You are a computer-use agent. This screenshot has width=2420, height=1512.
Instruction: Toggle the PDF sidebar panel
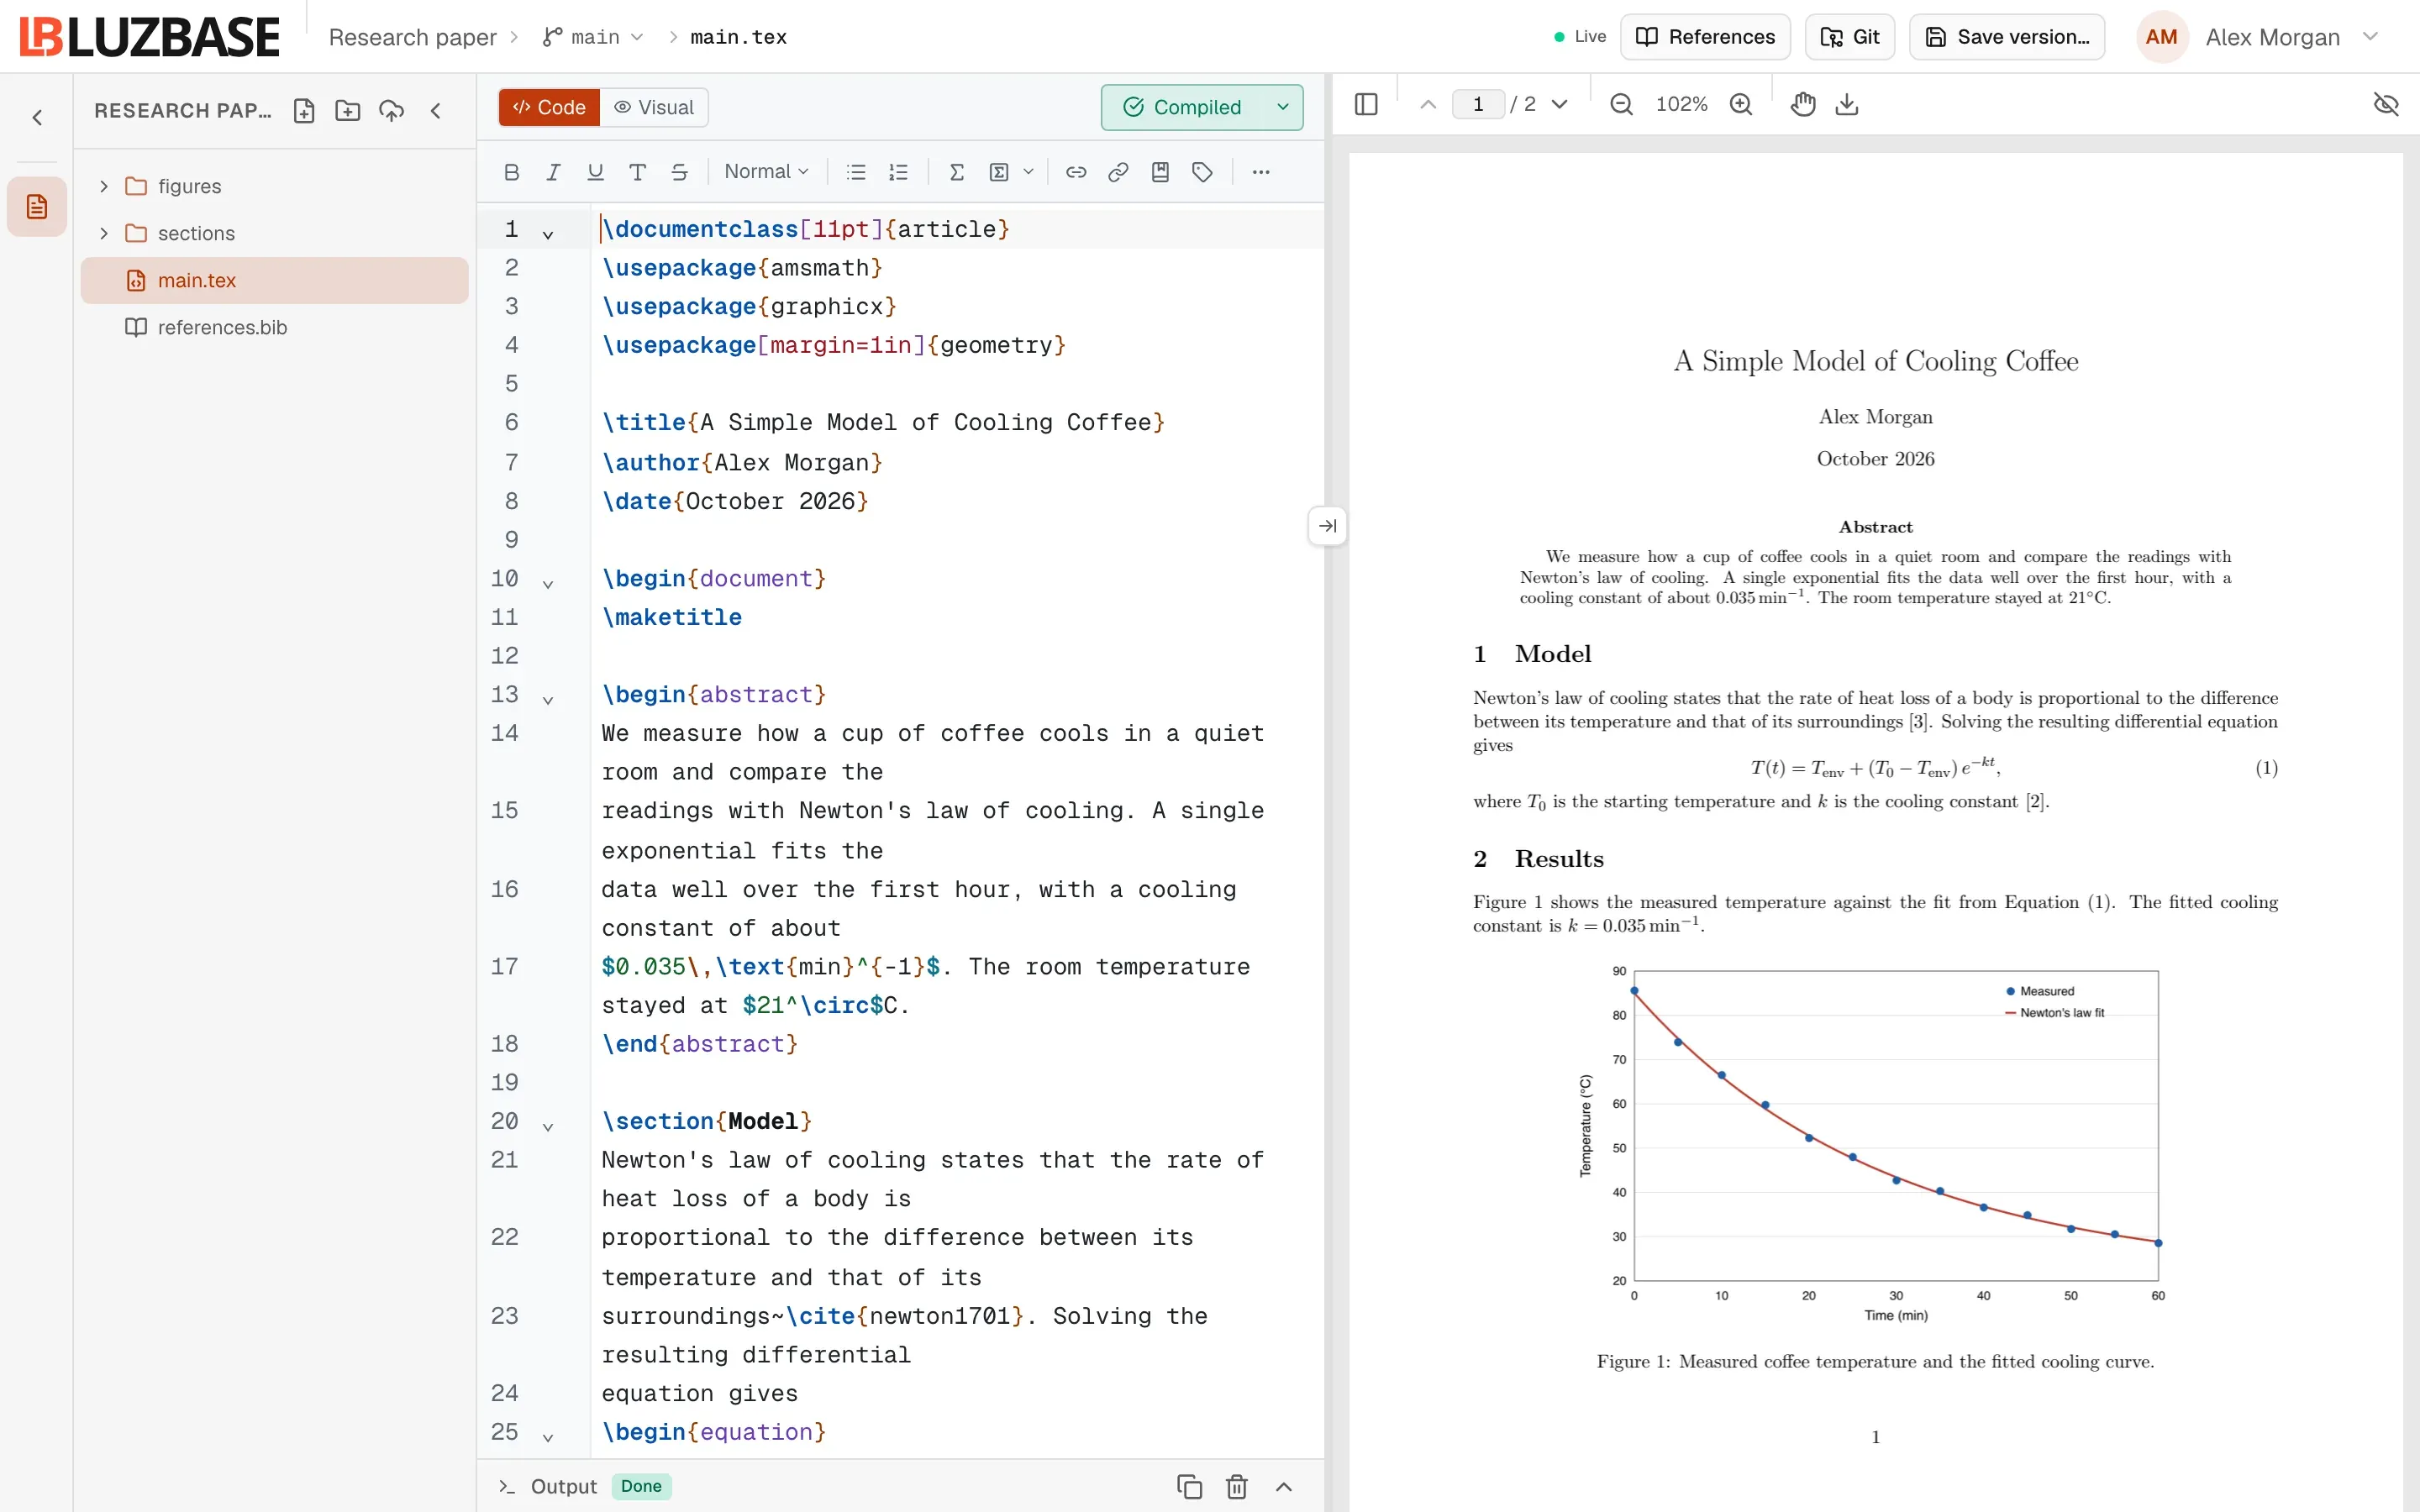[x=1366, y=104]
